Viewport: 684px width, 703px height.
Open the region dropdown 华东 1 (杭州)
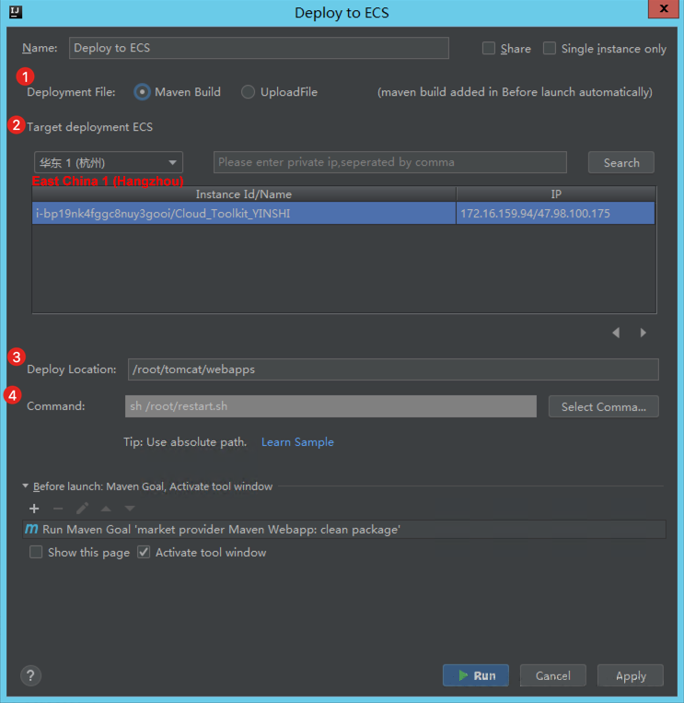coord(109,162)
